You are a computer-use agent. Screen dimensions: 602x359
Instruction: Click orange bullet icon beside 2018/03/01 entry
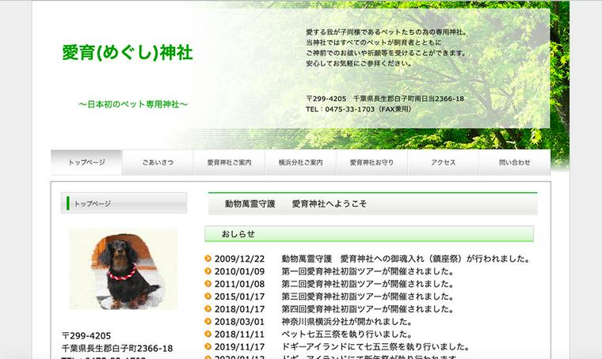[208, 322]
